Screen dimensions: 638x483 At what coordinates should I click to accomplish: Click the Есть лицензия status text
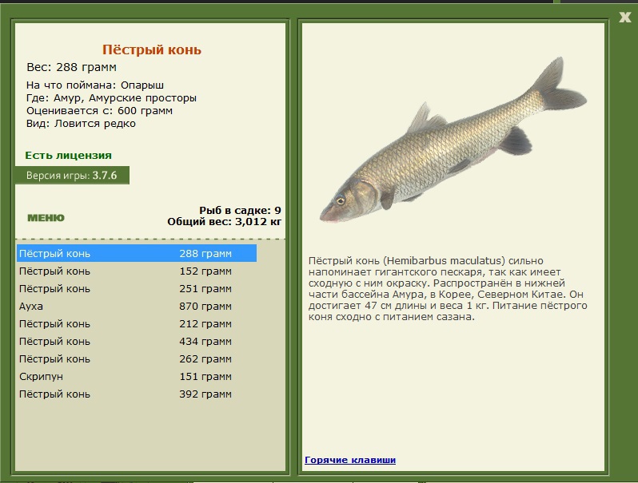(69, 155)
